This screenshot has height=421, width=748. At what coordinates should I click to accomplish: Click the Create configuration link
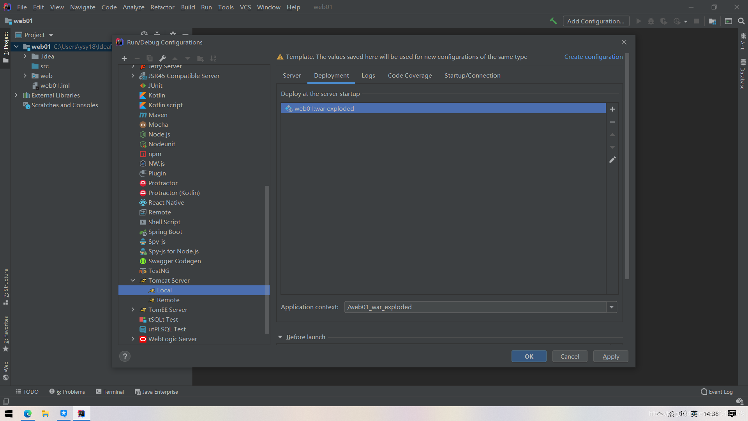coord(593,57)
